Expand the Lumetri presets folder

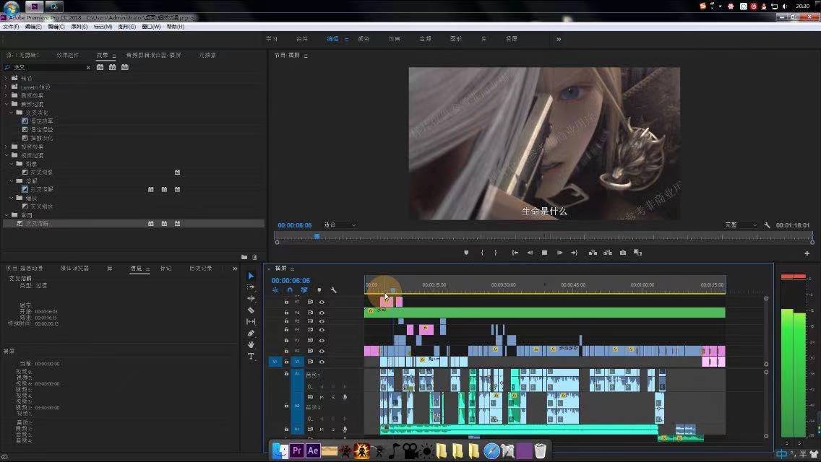(7, 87)
